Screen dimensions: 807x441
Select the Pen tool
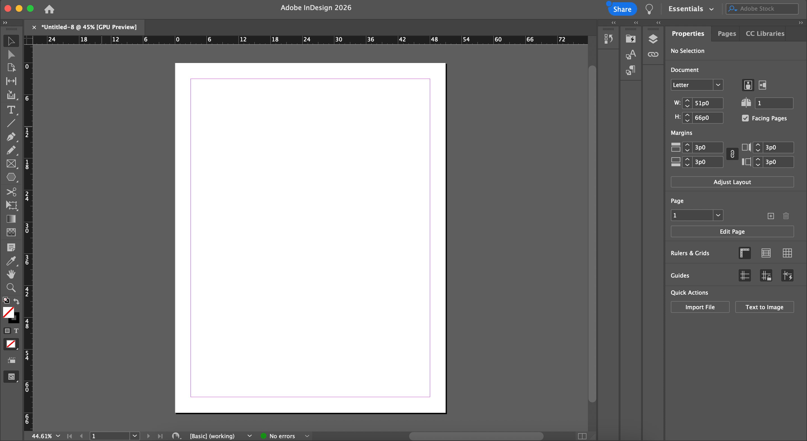pos(11,137)
